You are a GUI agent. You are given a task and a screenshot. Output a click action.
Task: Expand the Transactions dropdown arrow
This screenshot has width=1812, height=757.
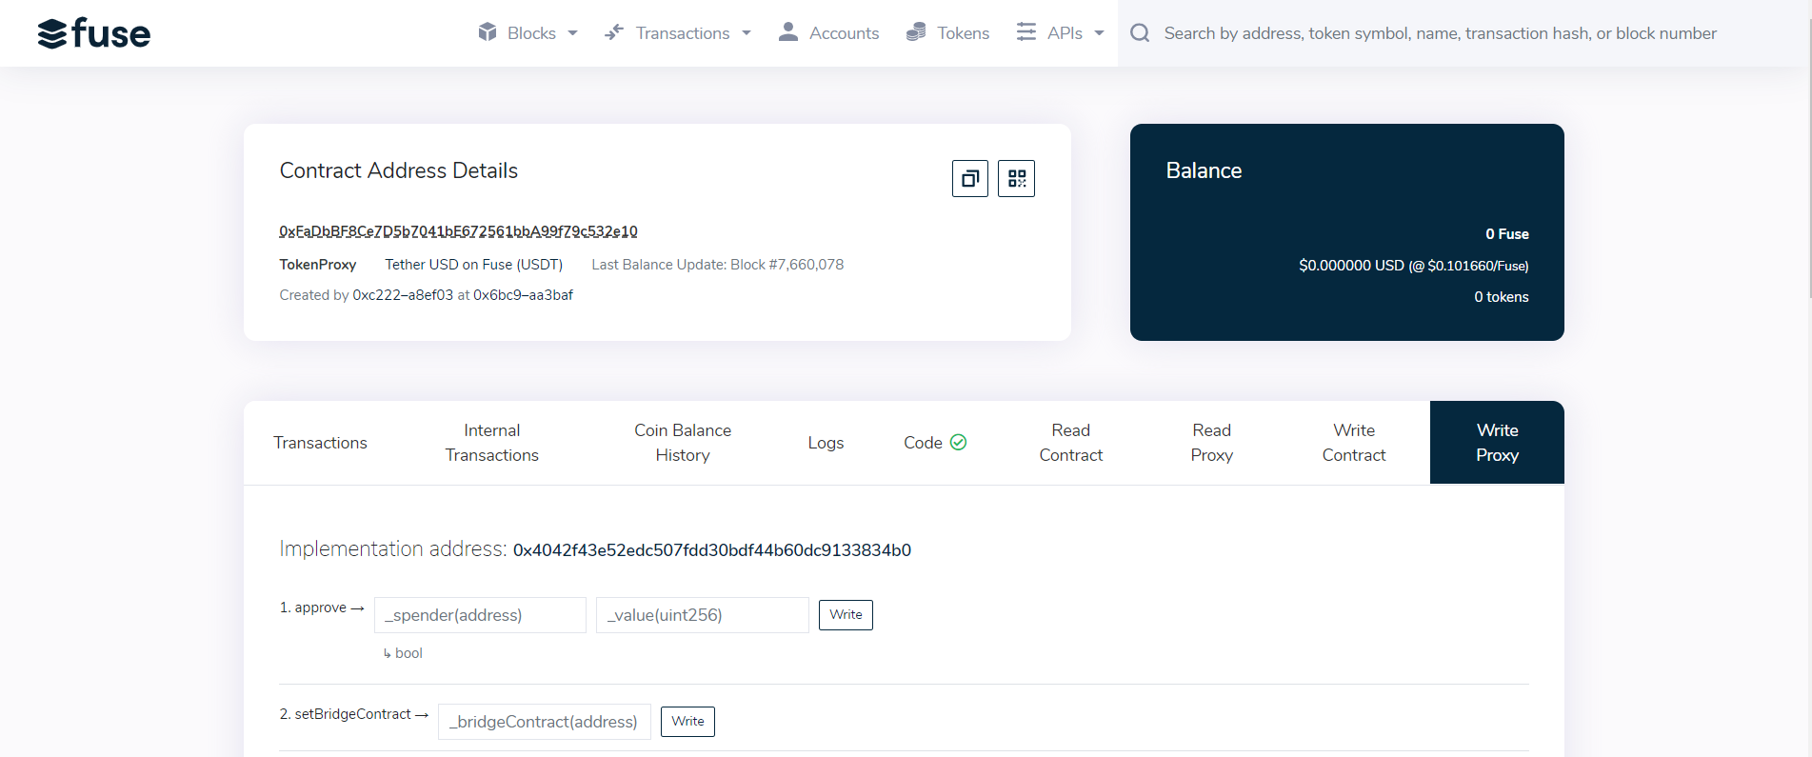click(x=747, y=33)
